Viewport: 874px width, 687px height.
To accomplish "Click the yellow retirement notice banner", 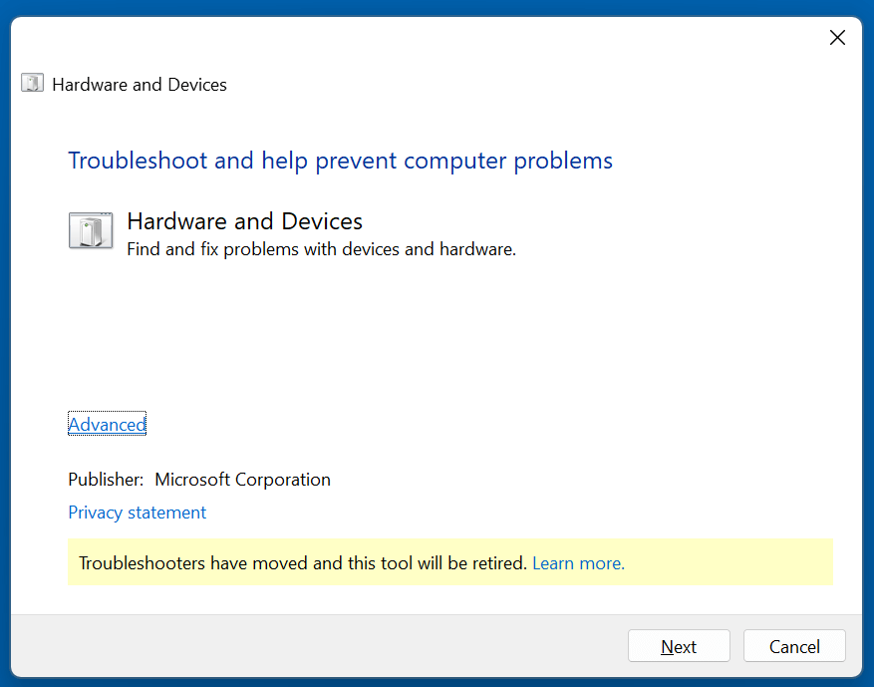I will tap(449, 562).
